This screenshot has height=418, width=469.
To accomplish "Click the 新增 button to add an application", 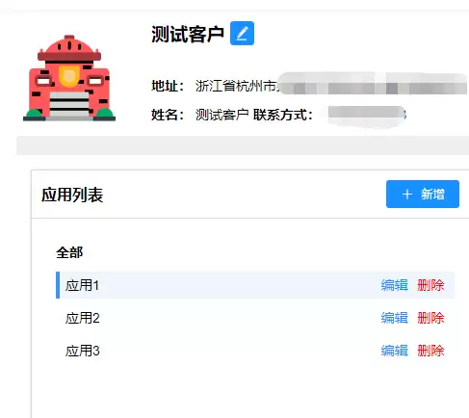I will pos(423,194).
